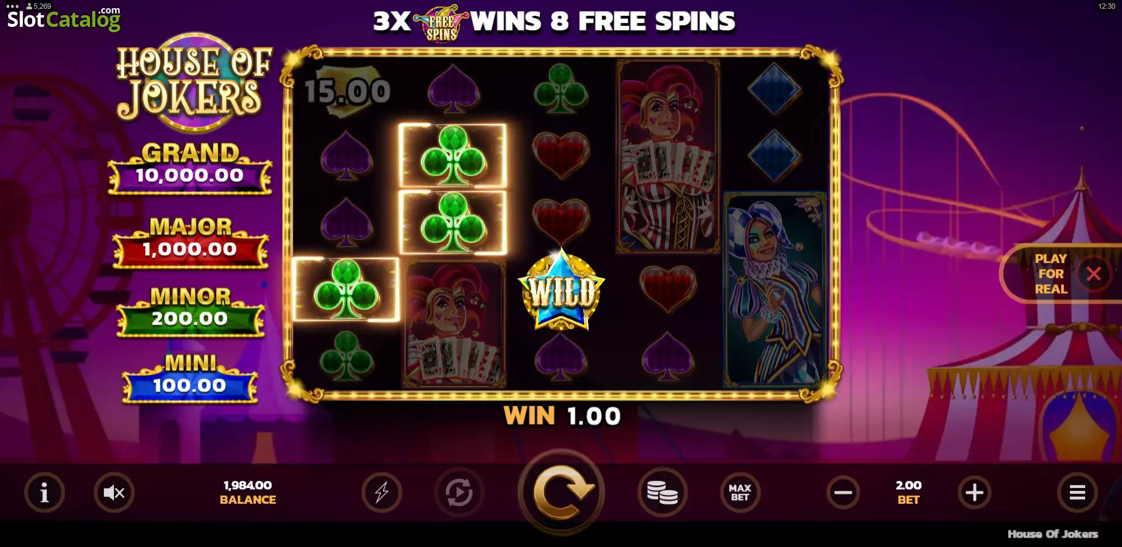Dismiss Play For Real with red X
The height and width of the screenshot is (547, 1122).
click(1093, 273)
